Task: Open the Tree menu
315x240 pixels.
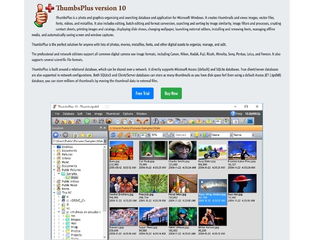Action: [x=88, y=113]
